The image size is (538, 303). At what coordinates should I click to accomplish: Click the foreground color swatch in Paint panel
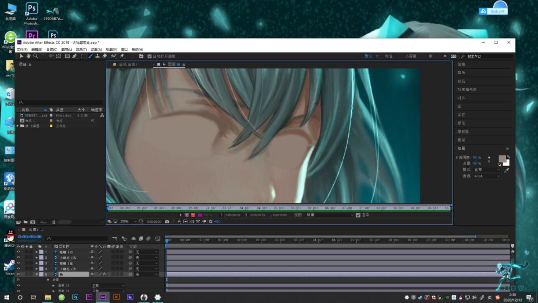502,158
